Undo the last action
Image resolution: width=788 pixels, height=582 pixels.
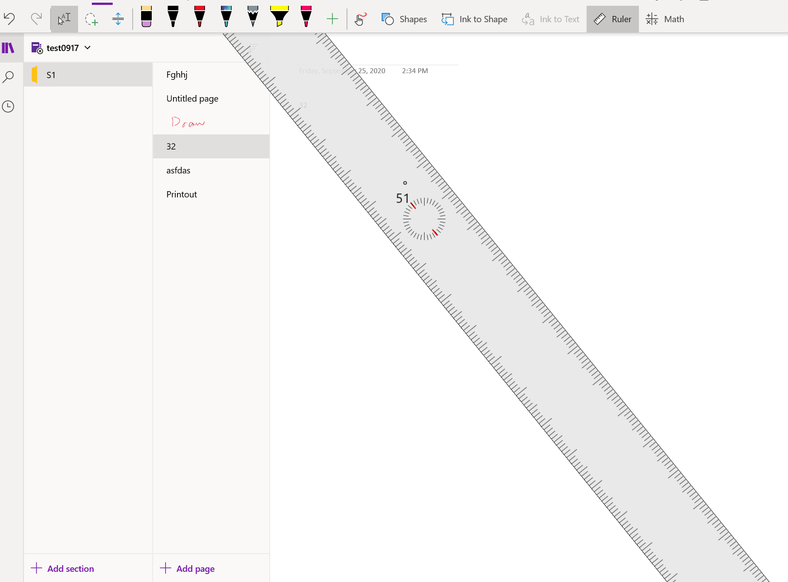click(x=9, y=19)
